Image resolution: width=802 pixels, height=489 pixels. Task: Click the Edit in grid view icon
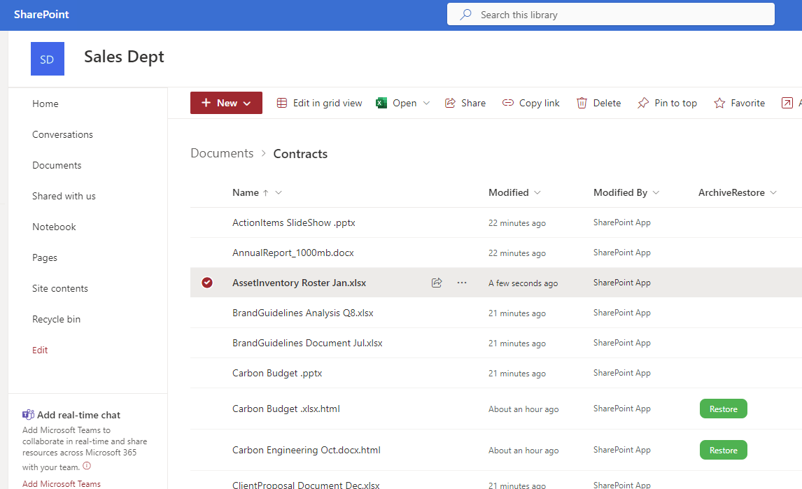(x=282, y=103)
